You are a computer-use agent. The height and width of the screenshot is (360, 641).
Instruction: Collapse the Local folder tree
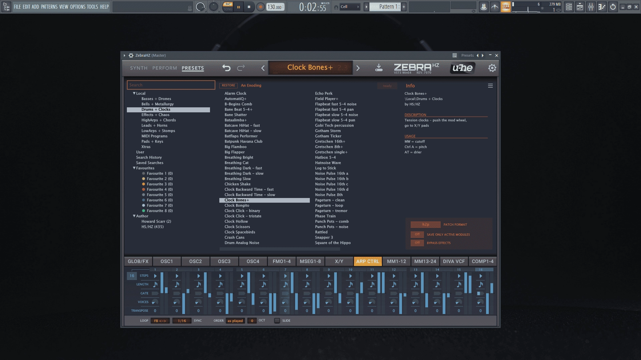pyautogui.click(x=134, y=93)
